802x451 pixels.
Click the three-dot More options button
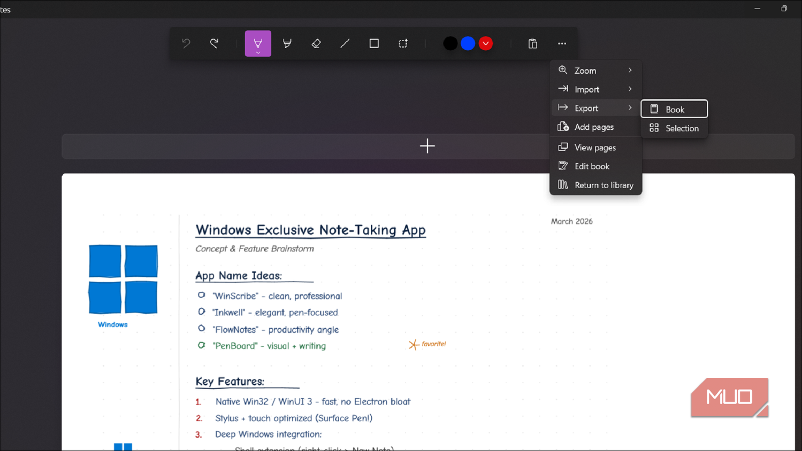point(562,44)
